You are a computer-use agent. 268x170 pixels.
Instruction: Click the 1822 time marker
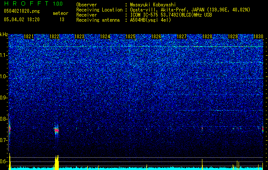[x=54, y=37]
